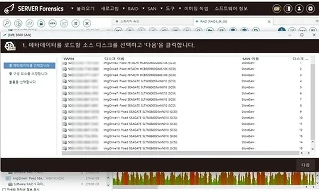Click the third circular icon left of lock

[x=30, y=23]
